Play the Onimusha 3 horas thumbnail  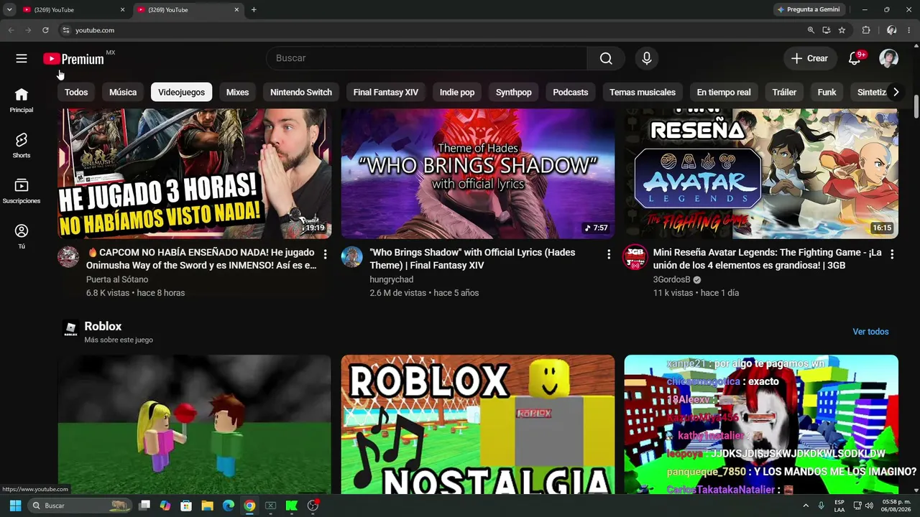(x=194, y=173)
